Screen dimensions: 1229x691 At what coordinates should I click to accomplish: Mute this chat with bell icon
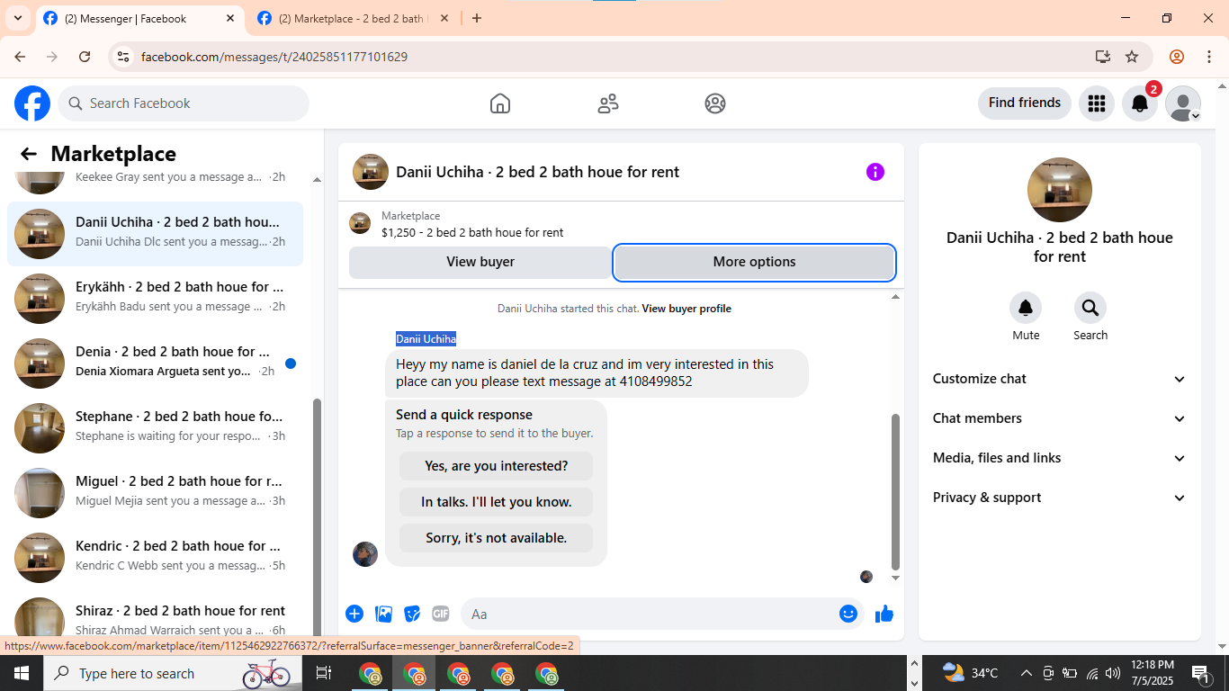tap(1026, 309)
